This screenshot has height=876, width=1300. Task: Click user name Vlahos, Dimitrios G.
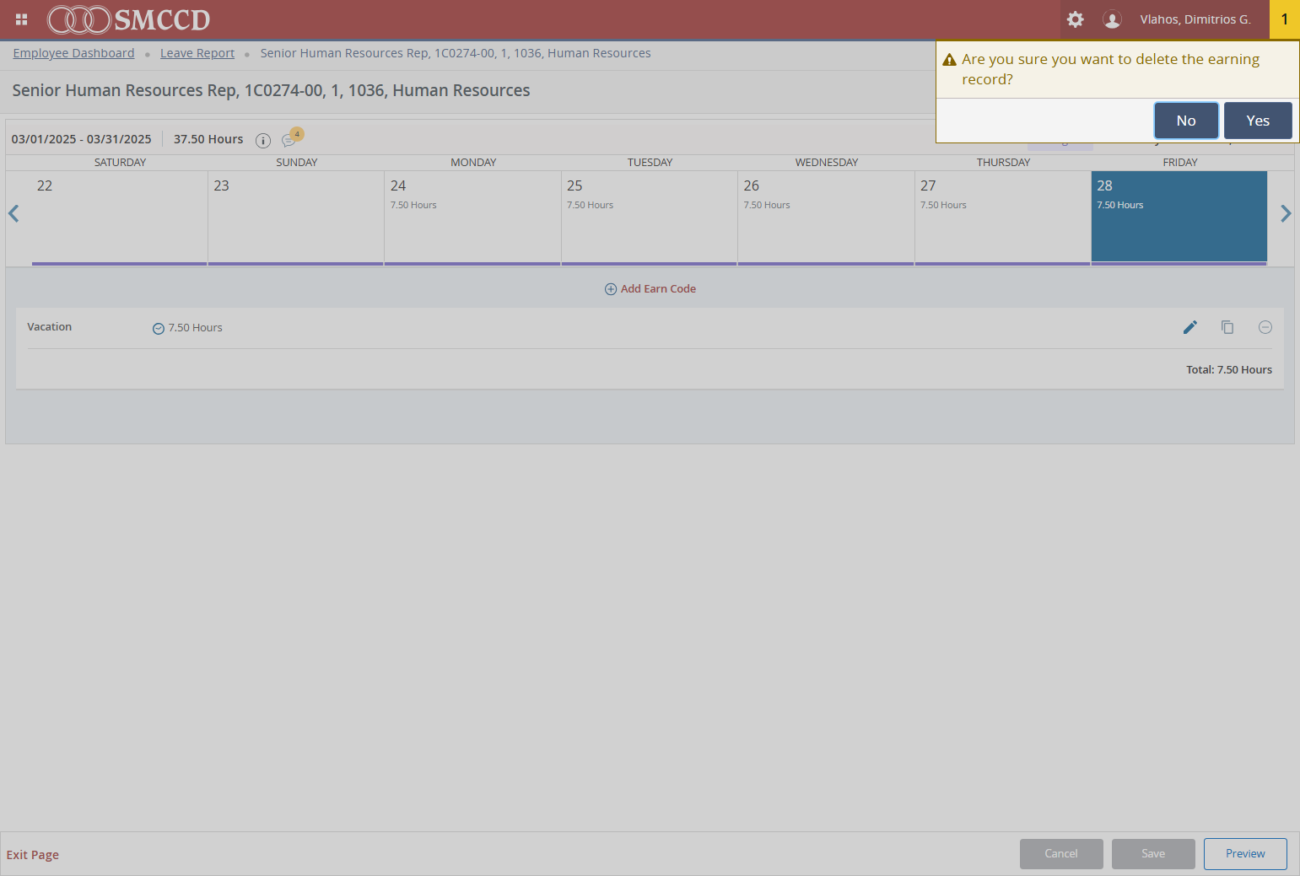[x=1195, y=19]
